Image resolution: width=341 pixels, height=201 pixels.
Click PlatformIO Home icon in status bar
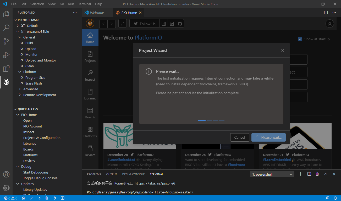(23, 198)
